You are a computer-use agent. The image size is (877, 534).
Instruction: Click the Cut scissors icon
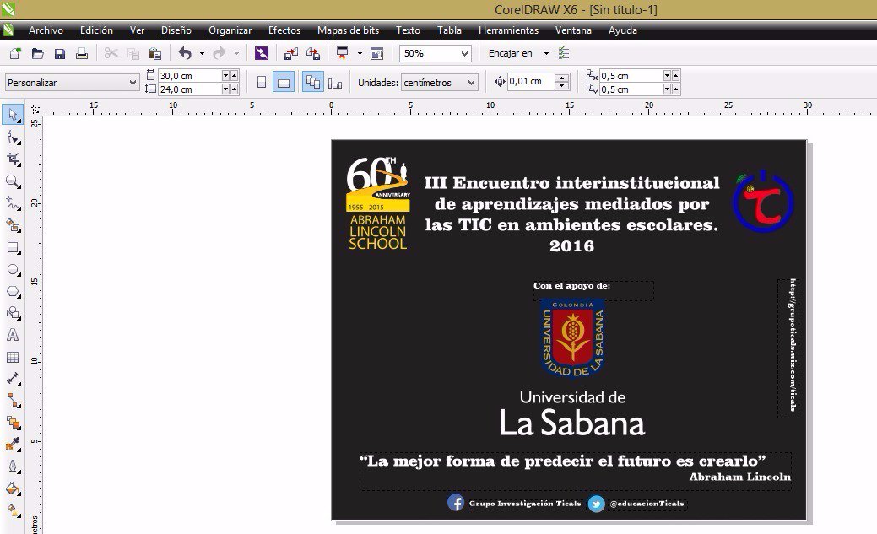(111, 53)
